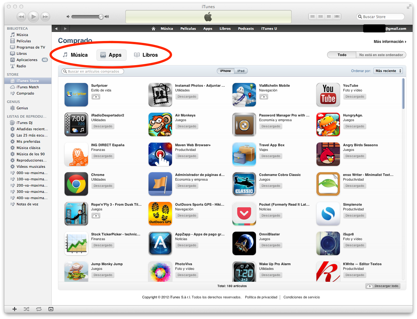Click the play button
Screen dimensions: 417x319
click(x=34, y=17)
